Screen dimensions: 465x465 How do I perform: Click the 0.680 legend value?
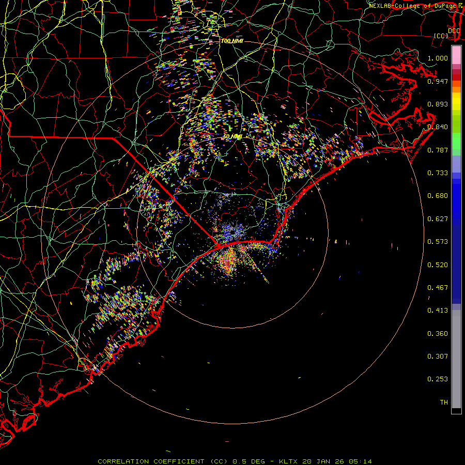tap(438, 195)
